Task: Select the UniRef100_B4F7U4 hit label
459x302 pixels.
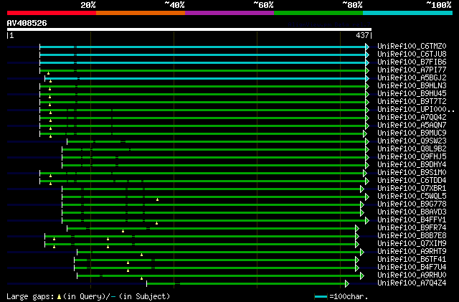Action: click(412, 268)
